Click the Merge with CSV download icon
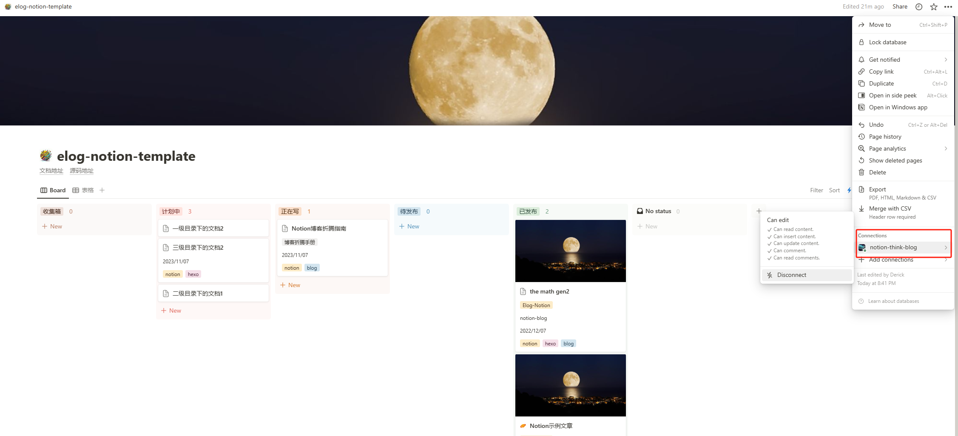The width and height of the screenshot is (958, 436). [861, 208]
